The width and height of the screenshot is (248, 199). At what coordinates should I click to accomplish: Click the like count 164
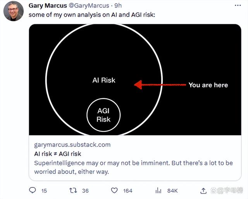pyautogui.click(x=128, y=191)
